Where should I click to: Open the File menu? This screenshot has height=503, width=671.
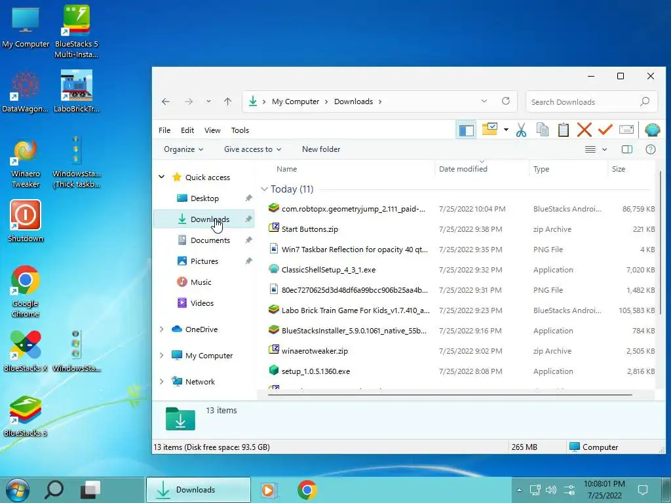pos(164,130)
